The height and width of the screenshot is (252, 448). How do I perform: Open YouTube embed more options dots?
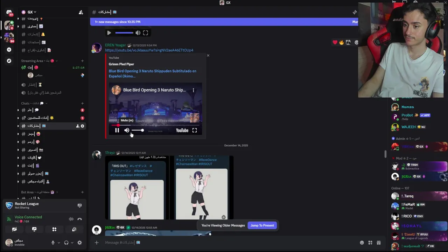coord(193,90)
